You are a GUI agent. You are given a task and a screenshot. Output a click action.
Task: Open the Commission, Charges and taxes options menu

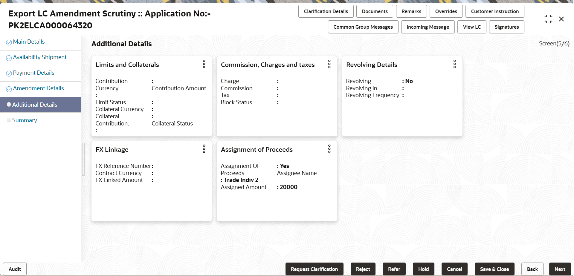click(x=329, y=64)
